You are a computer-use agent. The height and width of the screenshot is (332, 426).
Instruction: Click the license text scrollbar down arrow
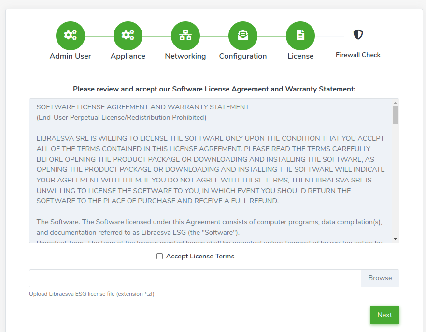point(395,239)
